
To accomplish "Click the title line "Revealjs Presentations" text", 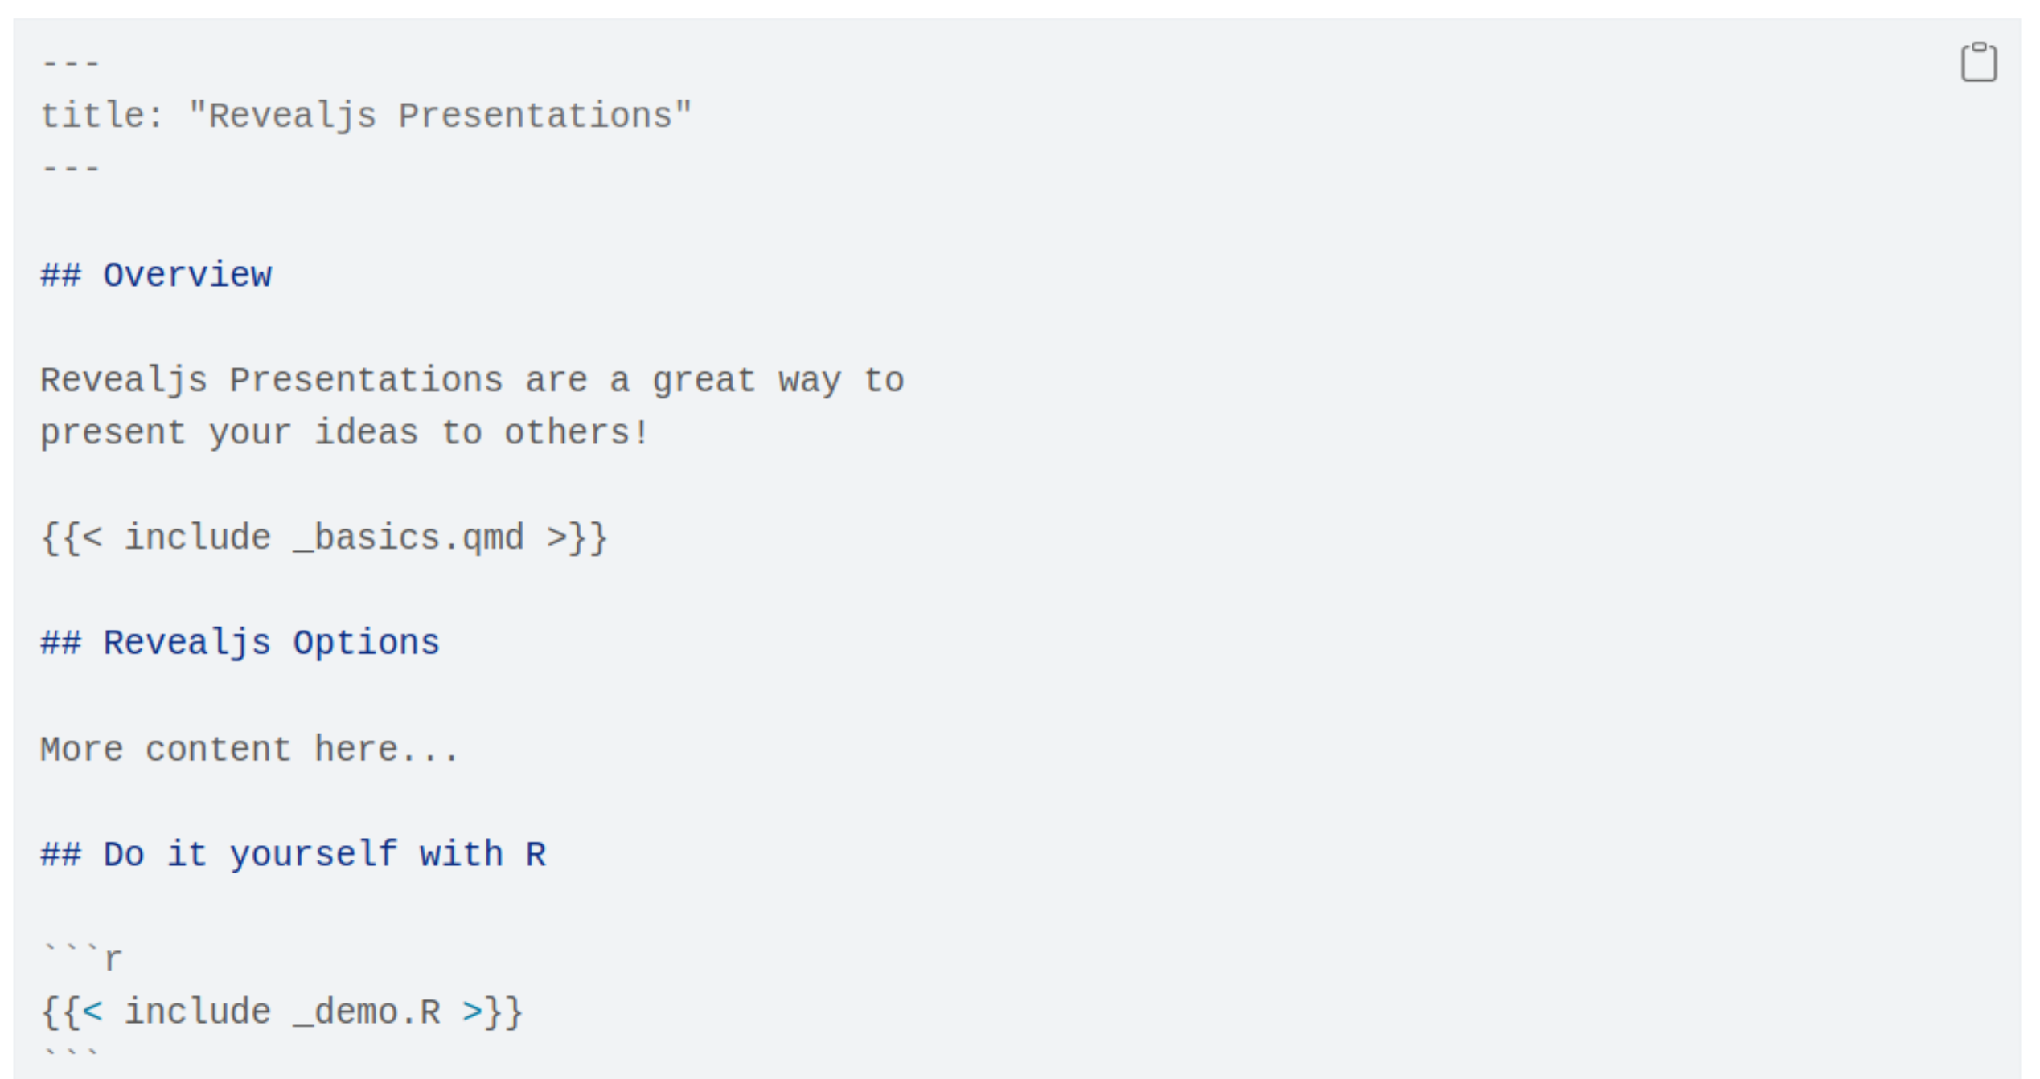I will pyautogui.click(x=439, y=116).
